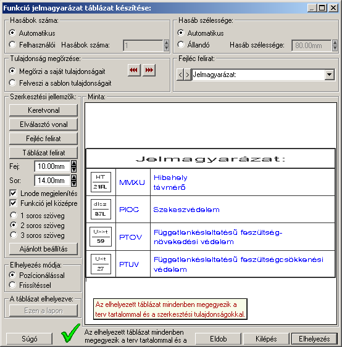Click the red forward triple-arrow icon
Image resolution: width=342 pixels, height=347 pixels.
[149, 70]
